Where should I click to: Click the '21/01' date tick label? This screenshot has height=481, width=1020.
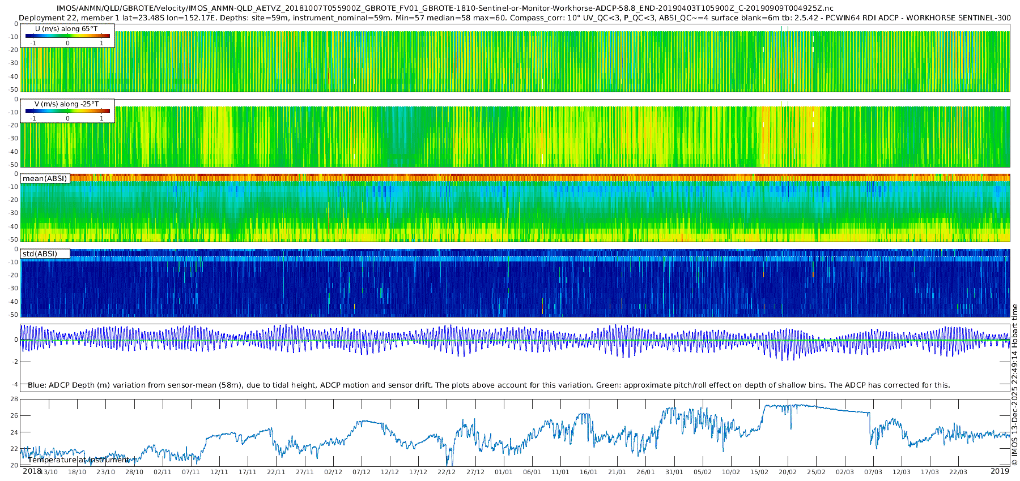(617, 472)
